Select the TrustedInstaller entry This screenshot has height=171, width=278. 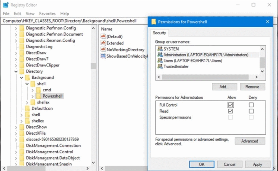click(x=176, y=66)
